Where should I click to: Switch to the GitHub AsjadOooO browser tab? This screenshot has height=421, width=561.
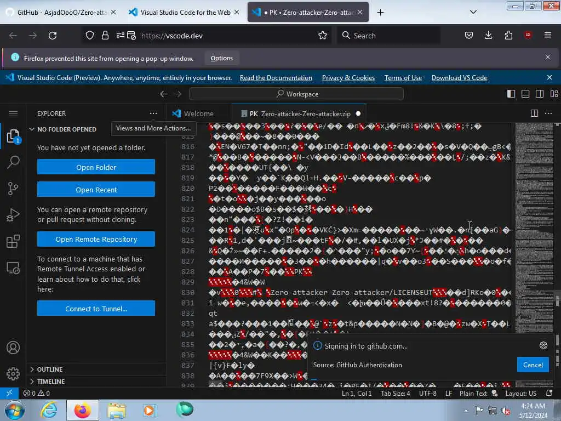click(x=61, y=12)
